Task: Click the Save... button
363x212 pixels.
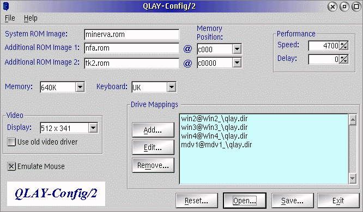Action: pyautogui.click(x=292, y=201)
